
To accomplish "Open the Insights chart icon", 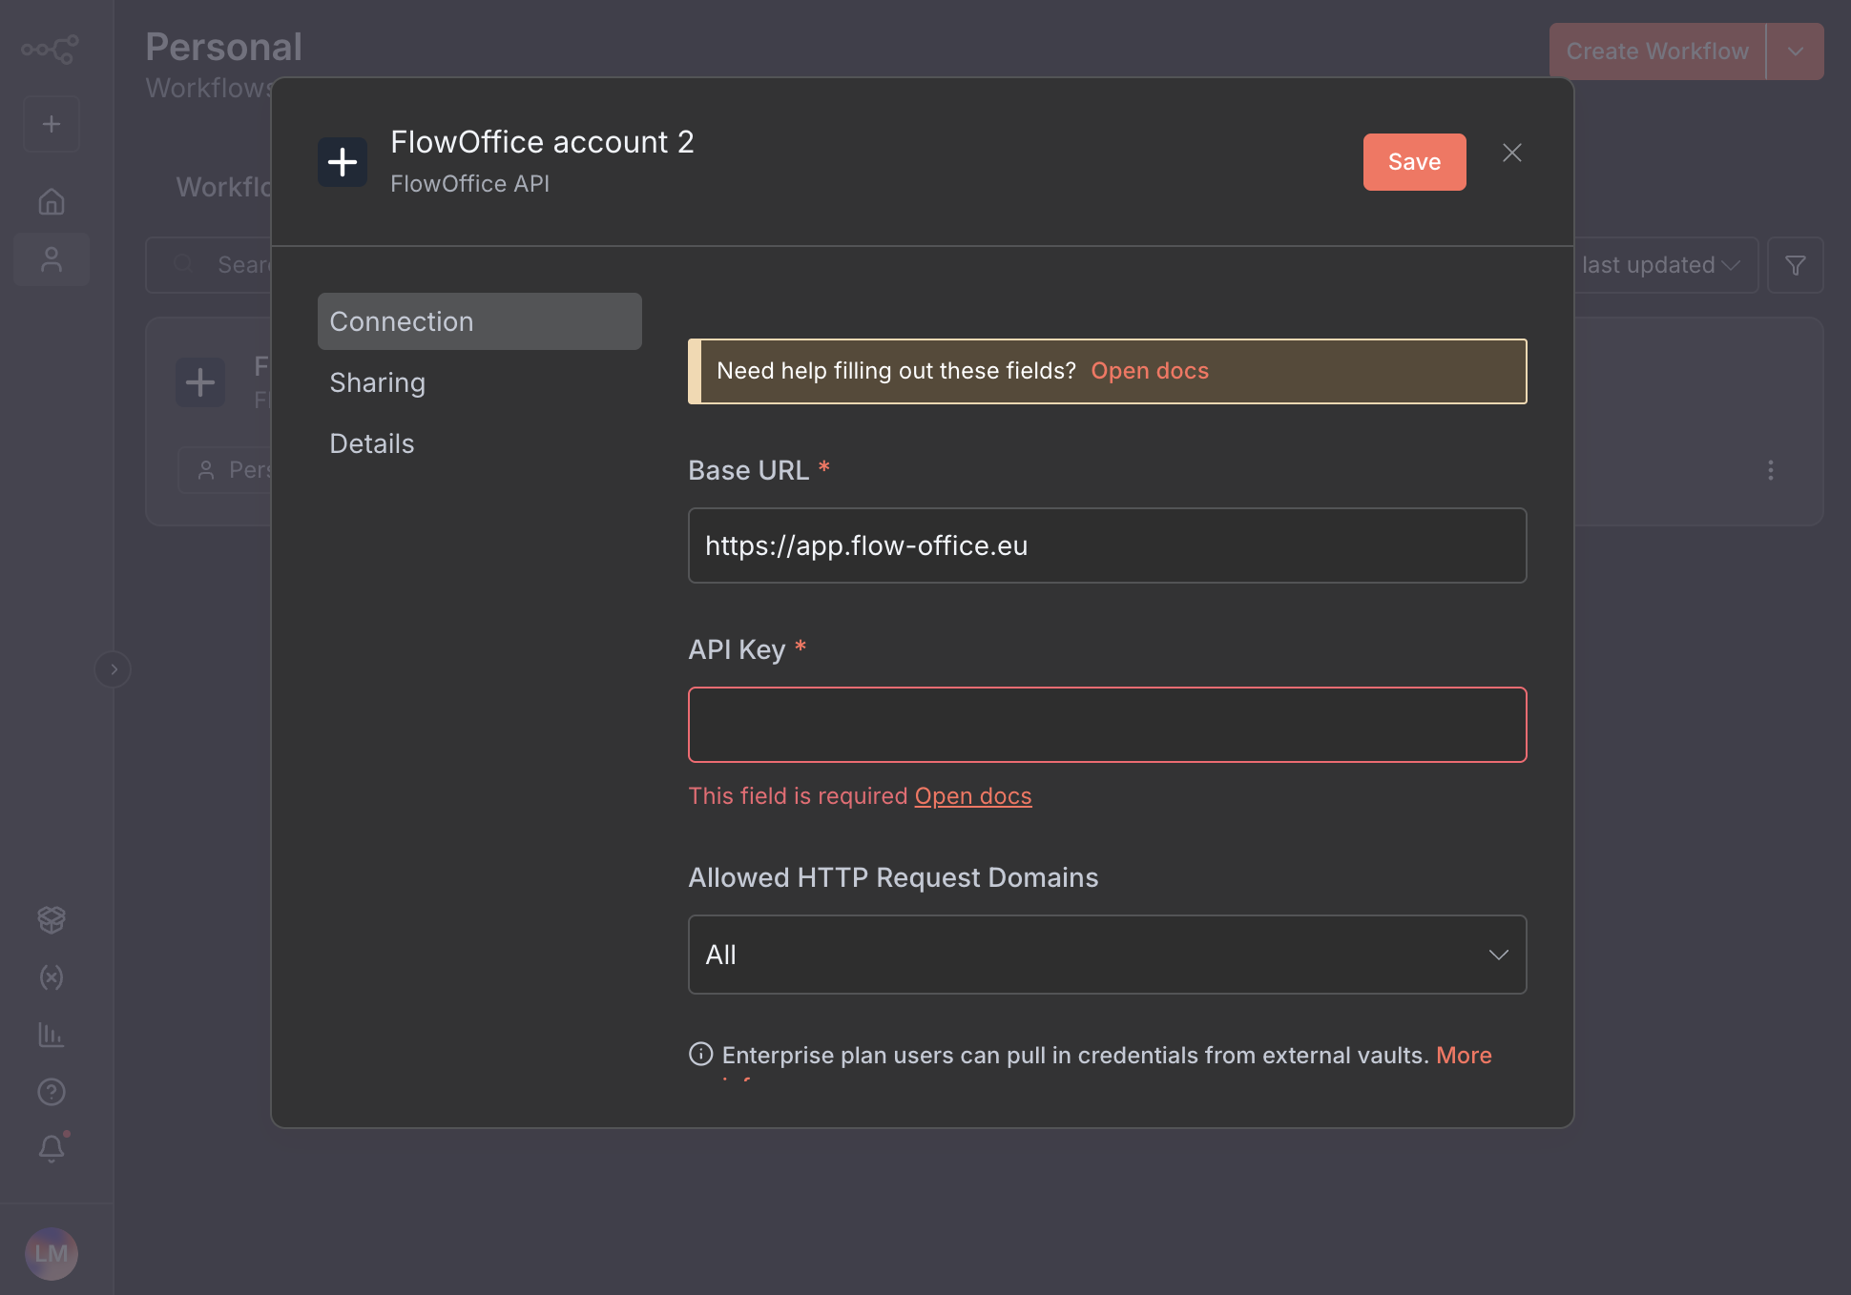I will coord(52,1035).
